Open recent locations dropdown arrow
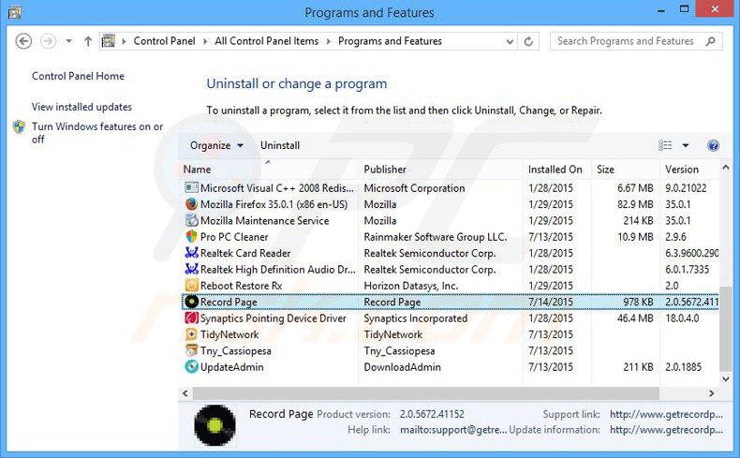The image size is (740, 458). point(69,41)
